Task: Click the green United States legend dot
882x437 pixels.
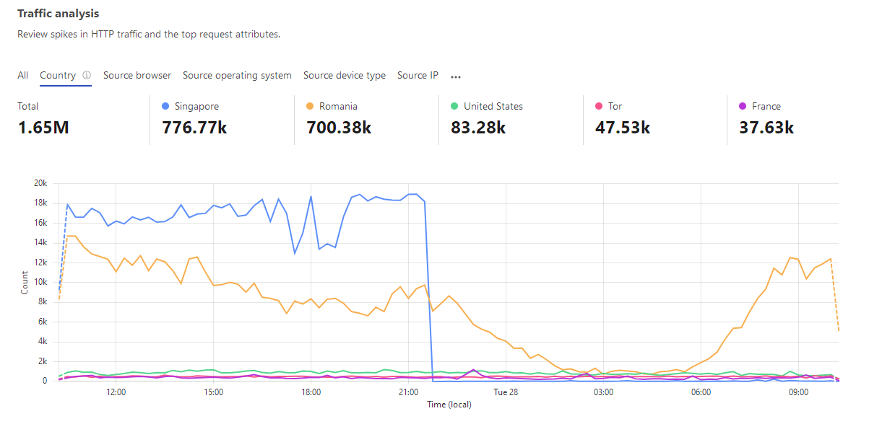Action: 454,106
